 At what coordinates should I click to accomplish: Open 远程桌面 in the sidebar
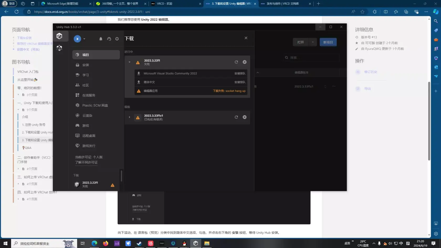pyautogui.click(x=96, y=136)
